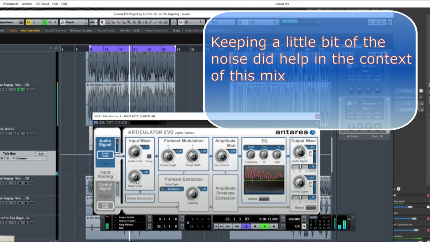Viewport: 430px width, 242px height.
Task: Toggle global Solo S state button
Action: [x=34, y=22]
